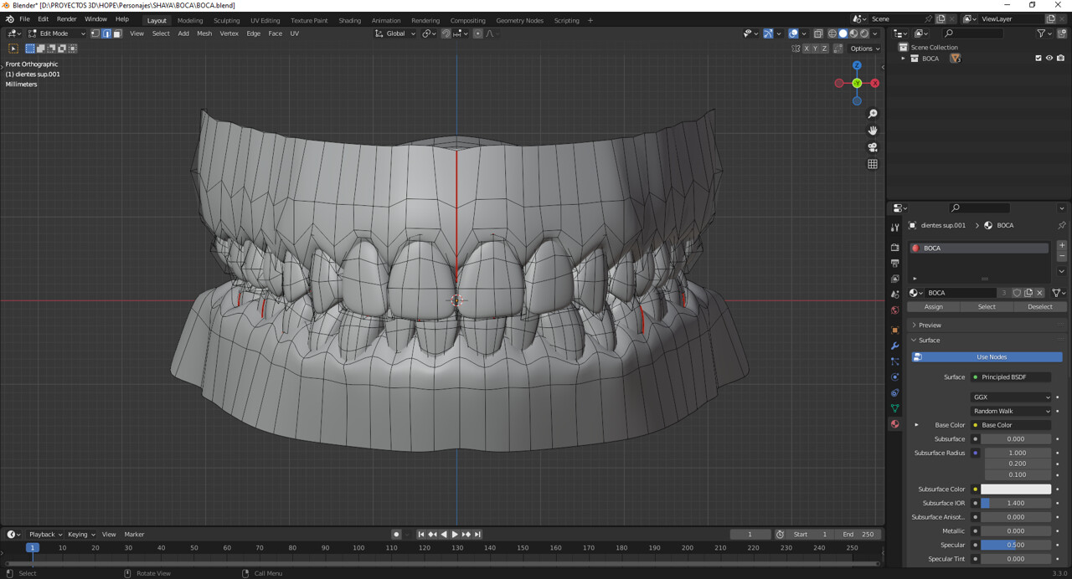Click the zoom magnifier viewport icon
1072x579 pixels.
tap(873, 114)
